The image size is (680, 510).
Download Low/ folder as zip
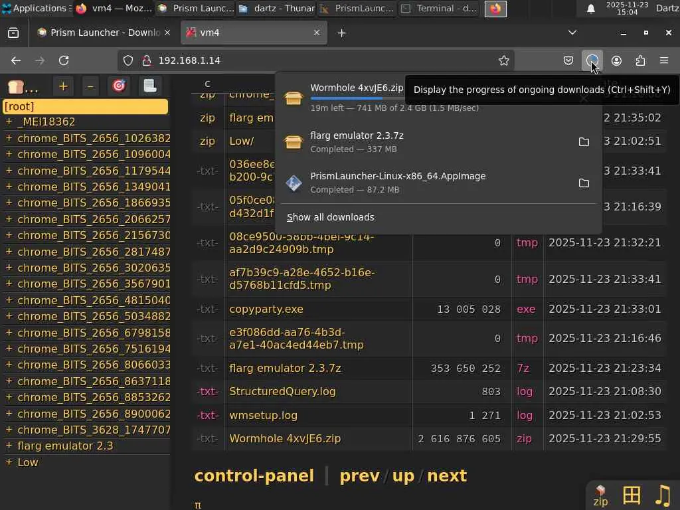point(207,141)
